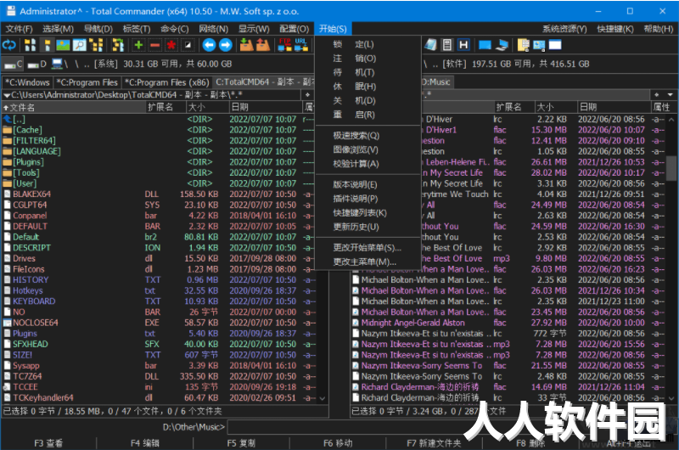Screen dimensions: 679x450
Task: Click the pack files (green arrow box) icon
Action: point(246,45)
